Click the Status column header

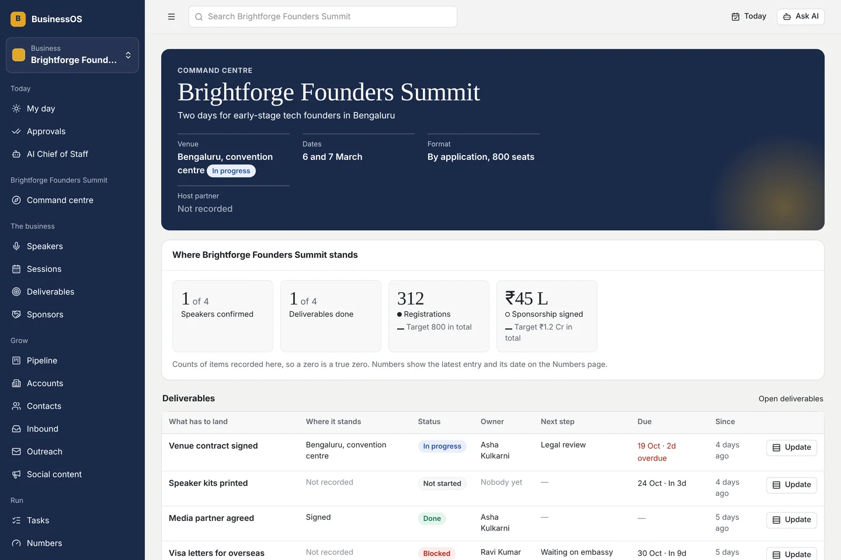[x=429, y=422]
